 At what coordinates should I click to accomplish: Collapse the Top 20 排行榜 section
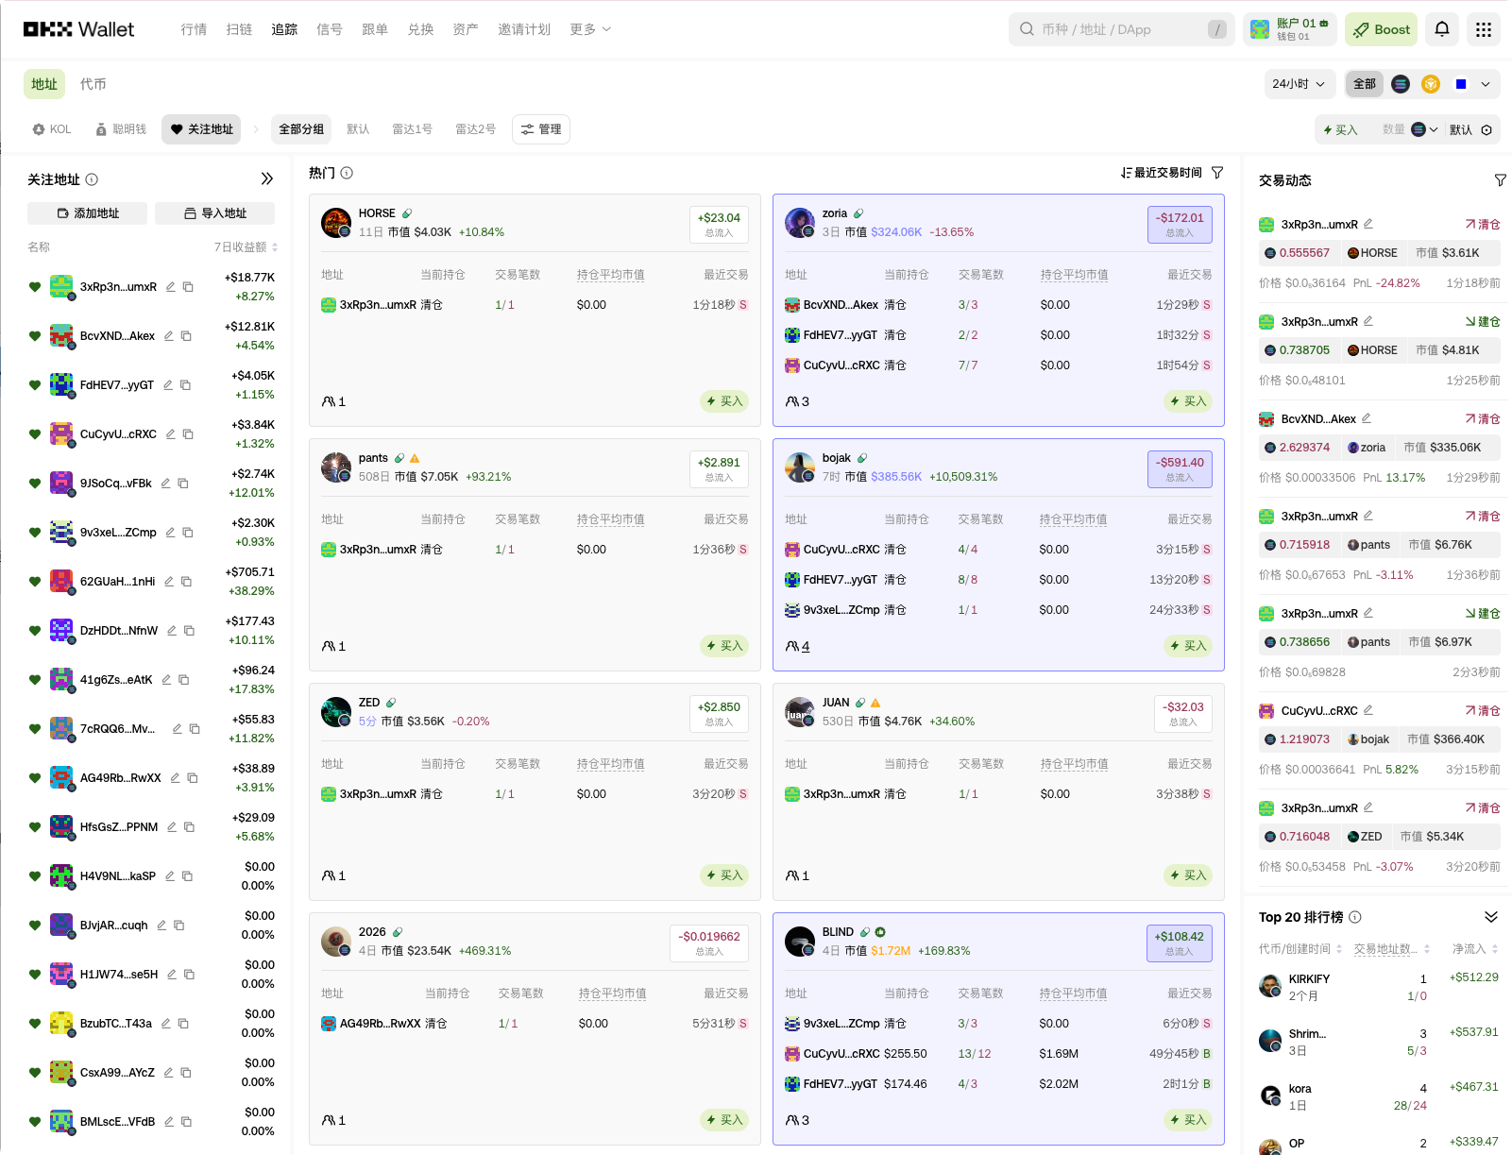coord(1490,917)
